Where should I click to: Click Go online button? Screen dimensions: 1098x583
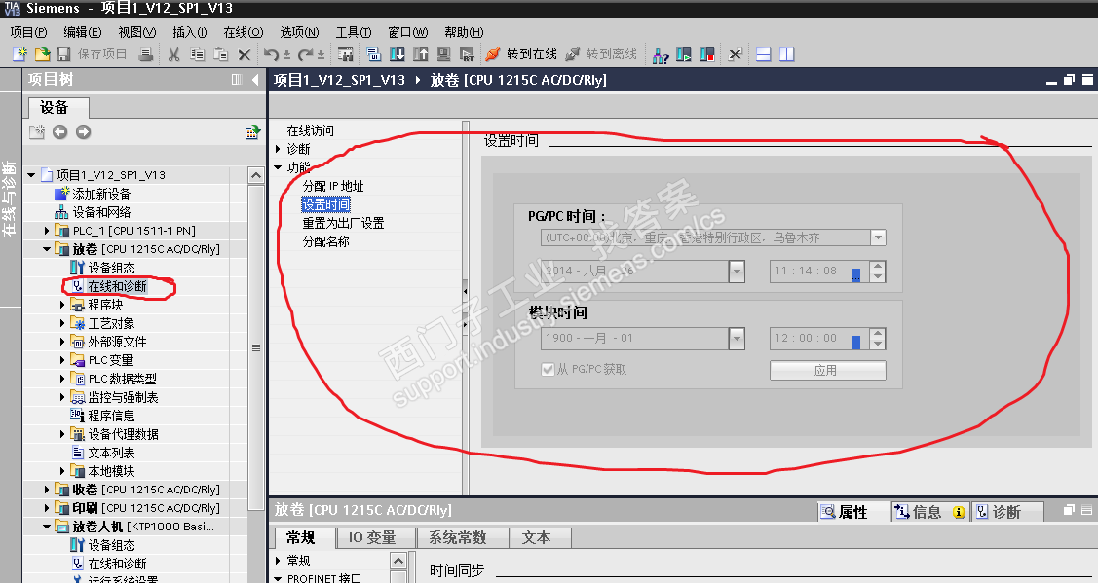[521, 54]
